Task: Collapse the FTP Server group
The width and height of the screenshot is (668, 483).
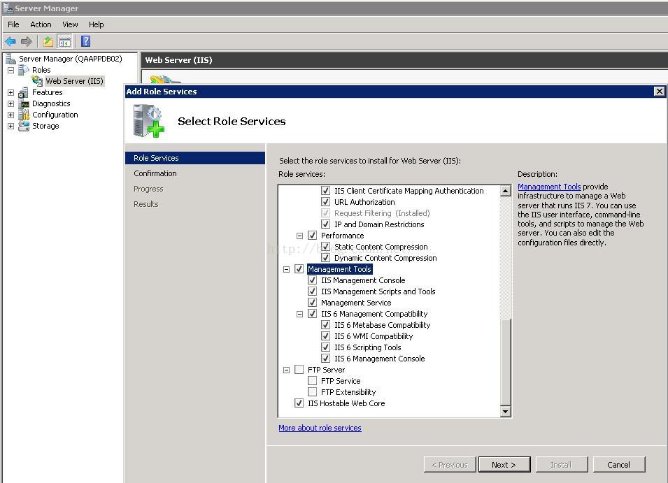Action: click(286, 370)
